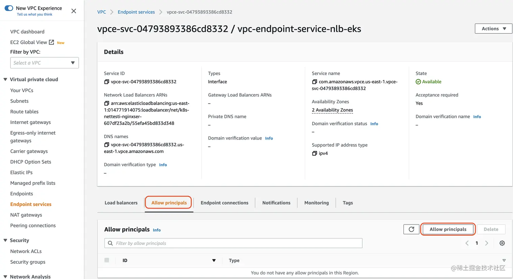The image size is (513, 279).
Task: Open 2 Availability Zones link
Action: tap(332, 110)
